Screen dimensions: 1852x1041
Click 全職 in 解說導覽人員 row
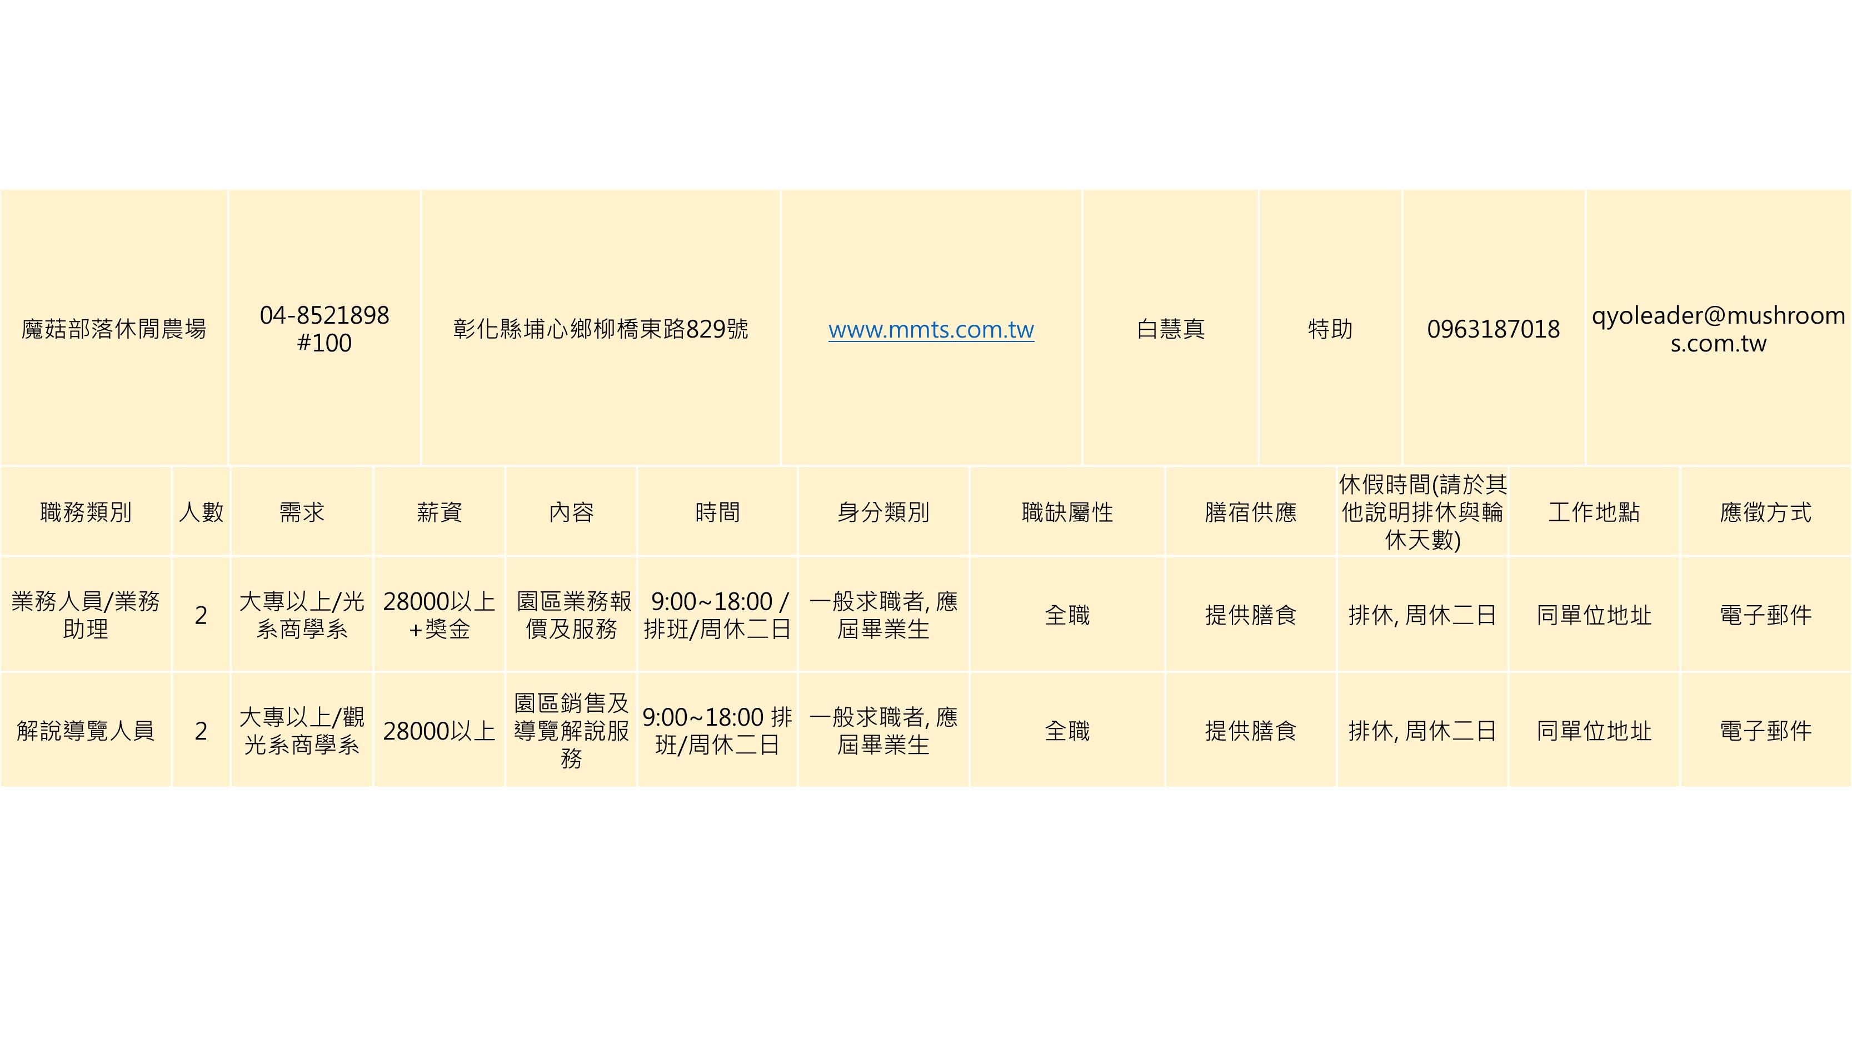(1067, 730)
